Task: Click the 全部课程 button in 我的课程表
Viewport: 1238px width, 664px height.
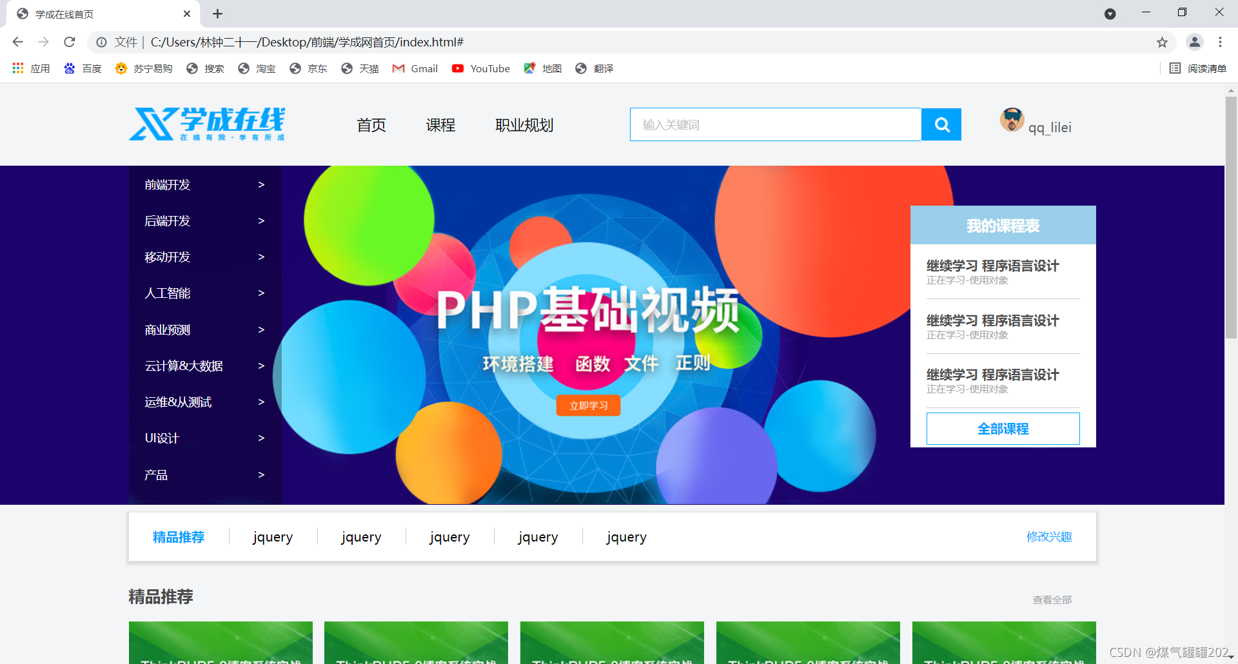Action: (x=1003, y=428)
